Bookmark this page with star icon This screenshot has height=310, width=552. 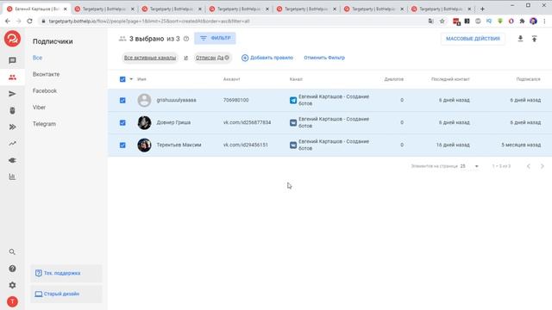442,21
